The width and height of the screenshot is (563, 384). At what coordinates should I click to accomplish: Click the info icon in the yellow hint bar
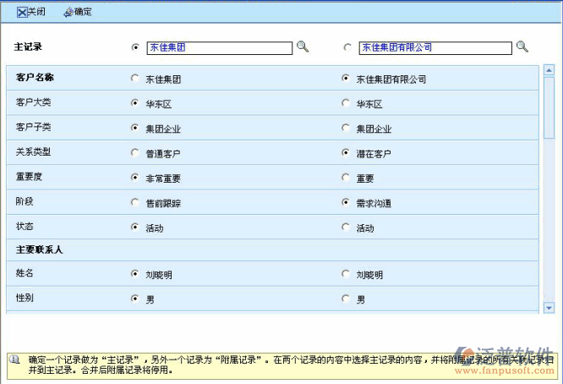tap(14, 359)
